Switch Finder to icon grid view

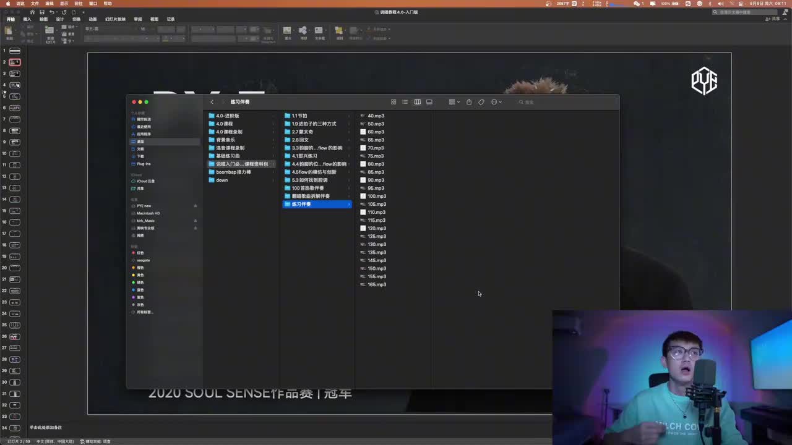[394, 102]
